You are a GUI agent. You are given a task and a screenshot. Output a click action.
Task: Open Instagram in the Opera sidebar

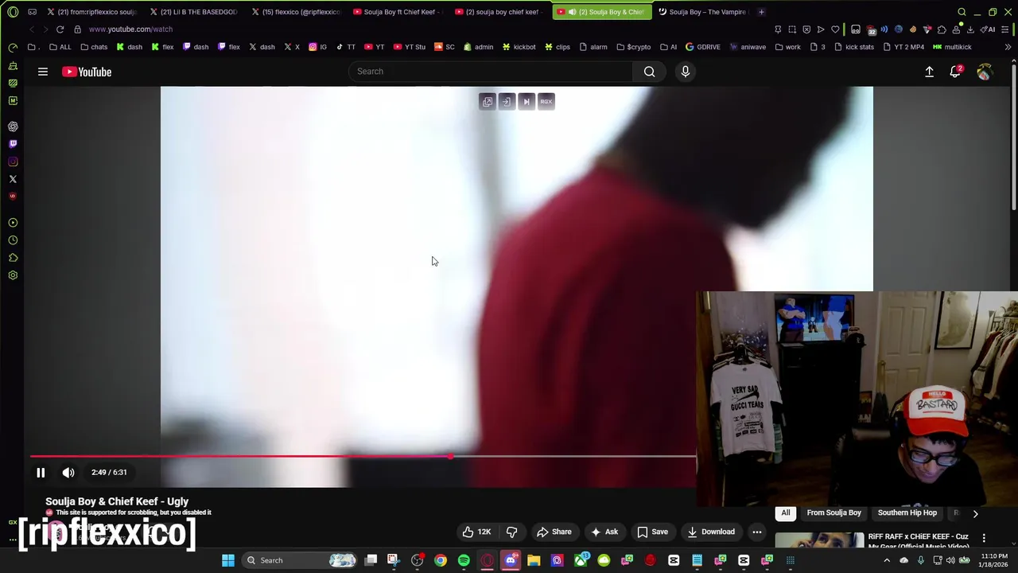pos(13,162)
